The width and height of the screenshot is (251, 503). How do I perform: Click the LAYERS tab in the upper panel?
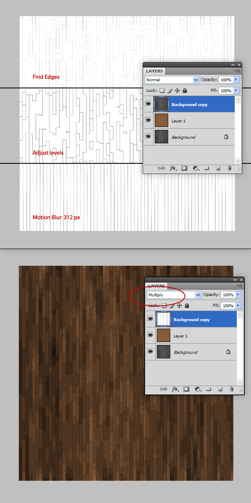(x=154, y=71)
